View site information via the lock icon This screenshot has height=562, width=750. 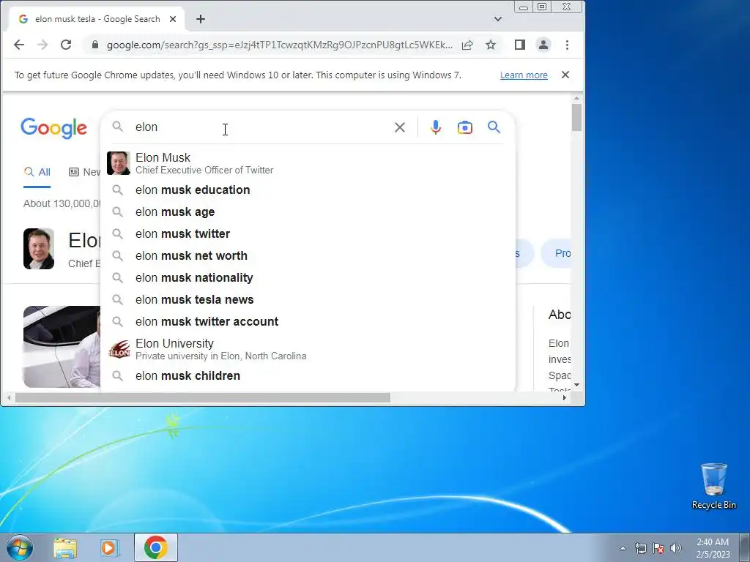point(95,45)
